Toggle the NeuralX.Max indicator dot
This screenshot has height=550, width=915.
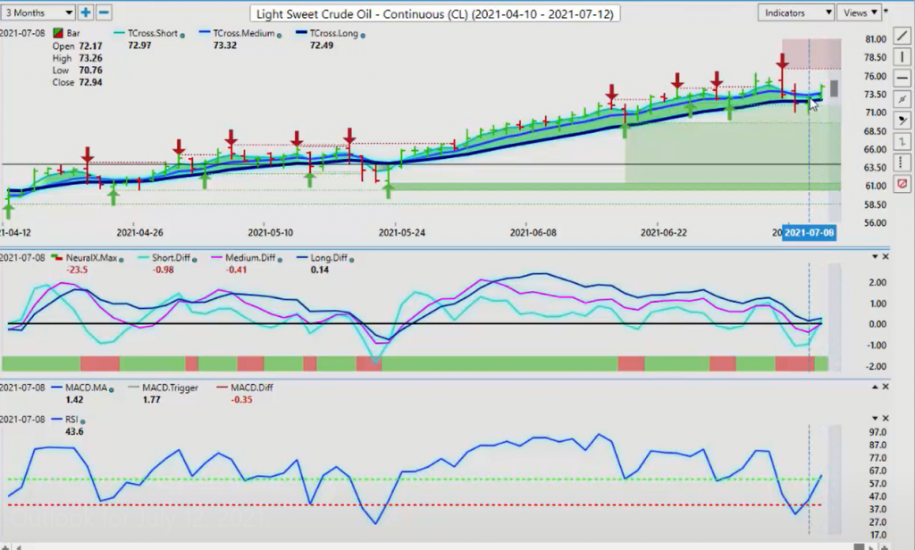pyautogui.click(x=122, y=260)
